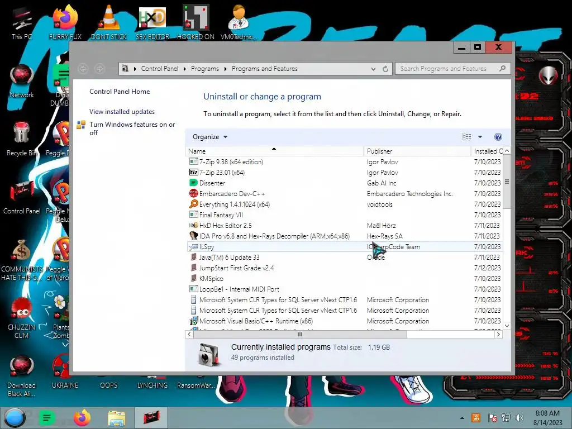Open Firefox from the taskbar
This screenshot has height=429, width=572.
[x=82, y=418]
